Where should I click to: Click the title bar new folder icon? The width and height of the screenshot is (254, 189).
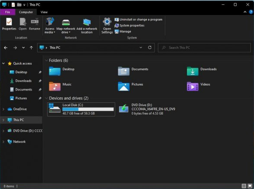pyautogui.click(x=19, y=5)
